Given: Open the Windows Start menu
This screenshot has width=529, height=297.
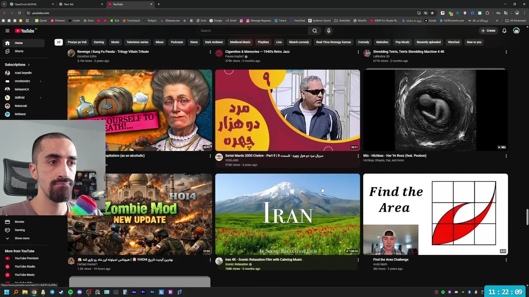Looking at the screenshot, I should [x=7, y=292].
